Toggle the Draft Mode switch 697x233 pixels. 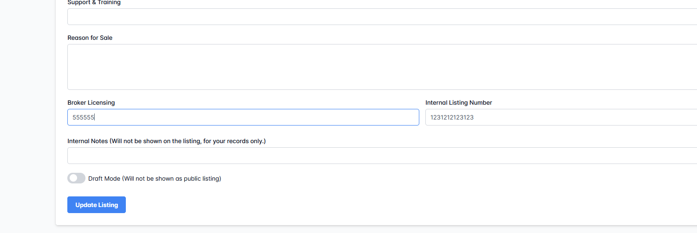click(x=76, y=178)
